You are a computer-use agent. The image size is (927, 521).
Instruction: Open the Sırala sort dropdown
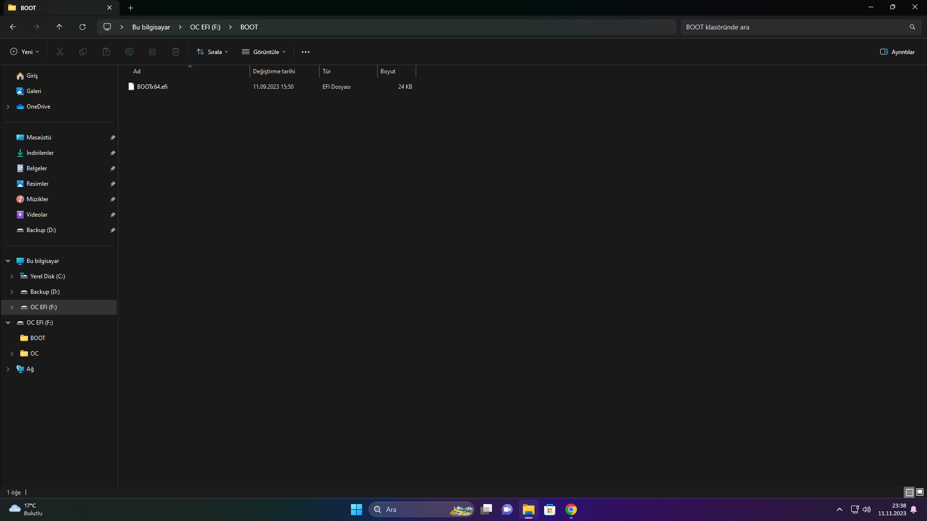(x=212, y=52)
